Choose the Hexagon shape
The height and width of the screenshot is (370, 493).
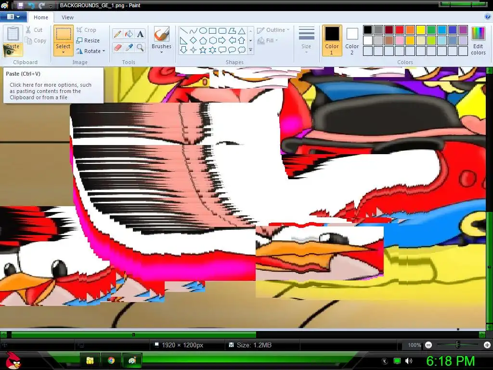(x=212, y=40)
